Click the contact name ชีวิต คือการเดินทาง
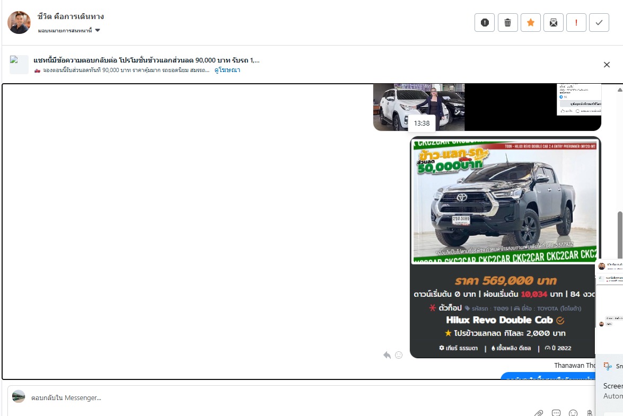This screenshot has height=416, width=623. click(71, 16)
